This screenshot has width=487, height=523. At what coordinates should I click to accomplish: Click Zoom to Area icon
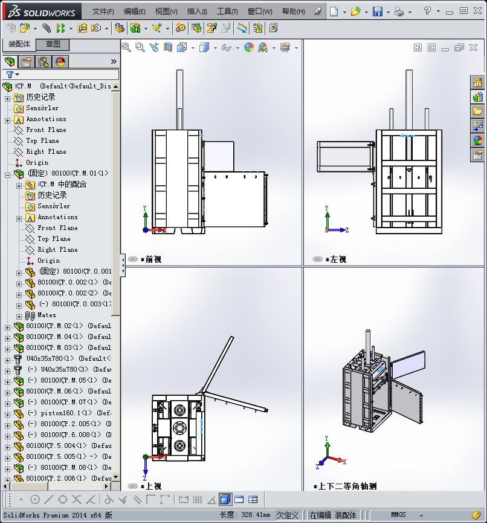[140, 47]
